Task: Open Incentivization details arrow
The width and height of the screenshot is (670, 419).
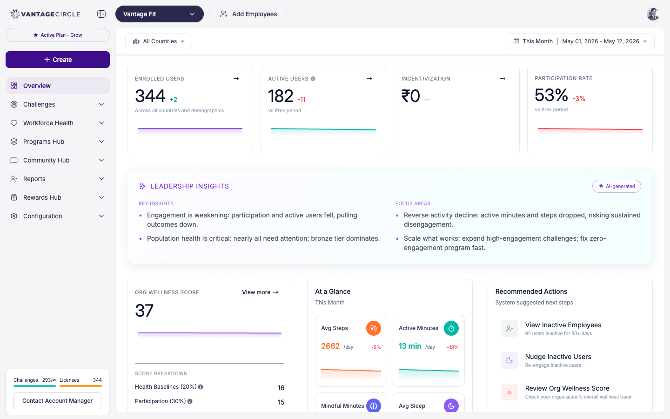Action: tap(502, 79)
